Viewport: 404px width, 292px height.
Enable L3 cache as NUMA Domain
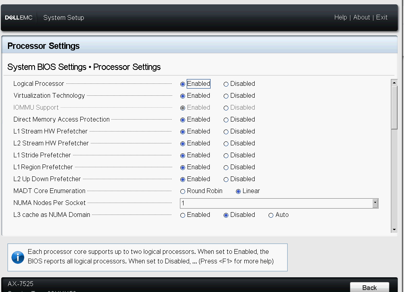point(183,215)
